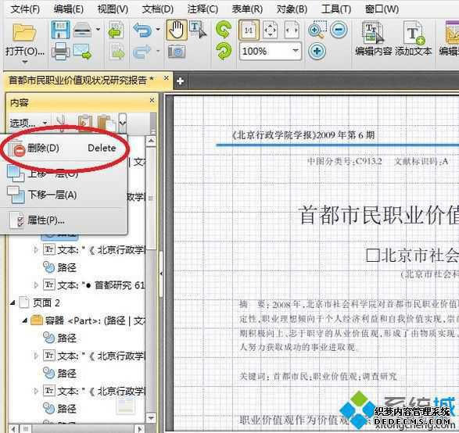Click the content panel vertical scrollbar
This screenshot has width=459, height=433.
pos(151,279)
